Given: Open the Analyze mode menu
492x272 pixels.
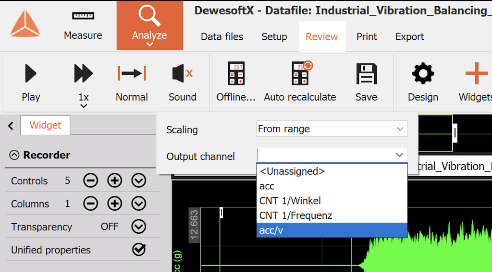Looking at the screenshot, I should click(x=150, y=25).
